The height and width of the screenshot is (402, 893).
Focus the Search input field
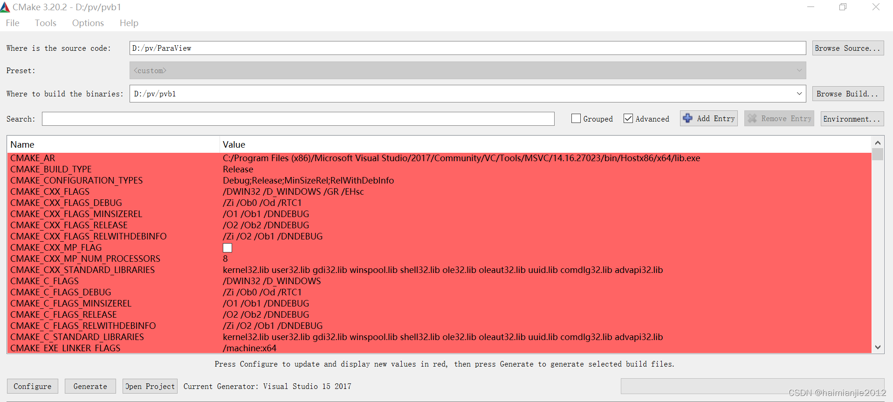click(298, 119)
